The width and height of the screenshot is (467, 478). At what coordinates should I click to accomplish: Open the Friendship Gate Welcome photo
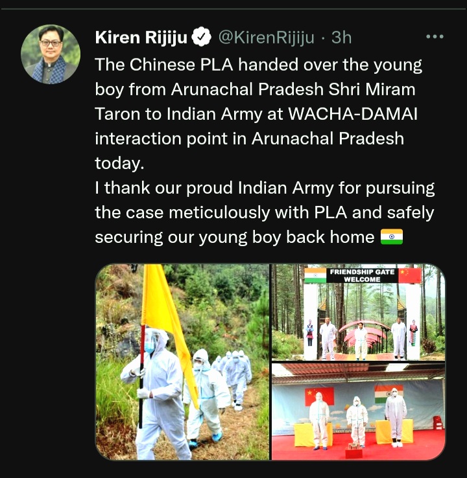(x=358, y=312)
